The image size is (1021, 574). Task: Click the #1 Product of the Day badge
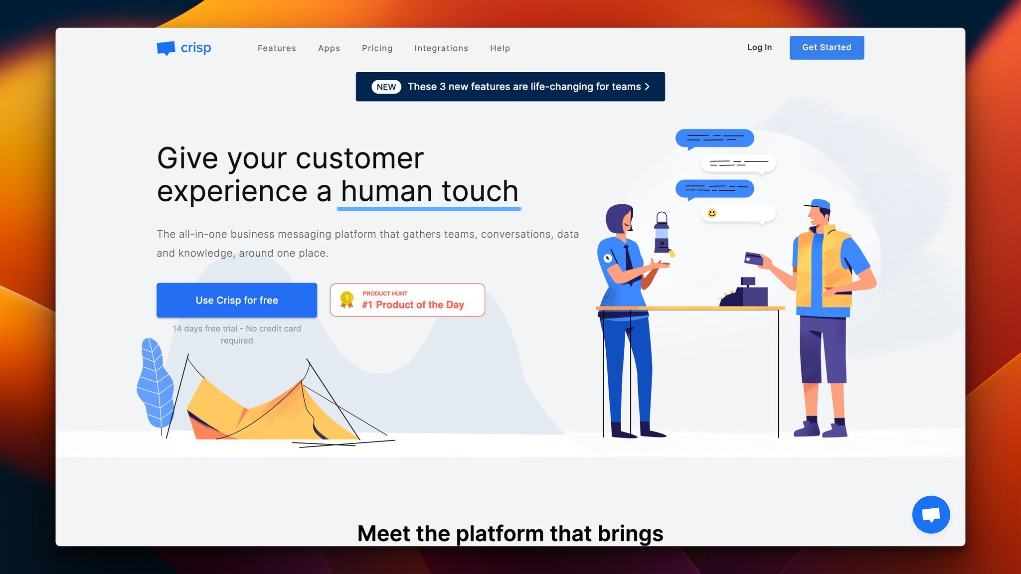(407, 300)
